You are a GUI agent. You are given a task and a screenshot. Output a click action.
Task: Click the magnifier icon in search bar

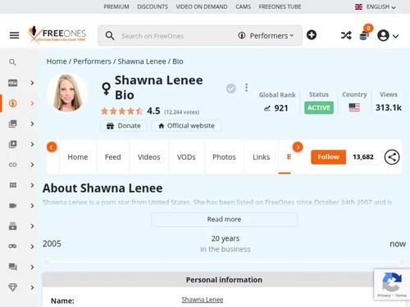point(110,35)
